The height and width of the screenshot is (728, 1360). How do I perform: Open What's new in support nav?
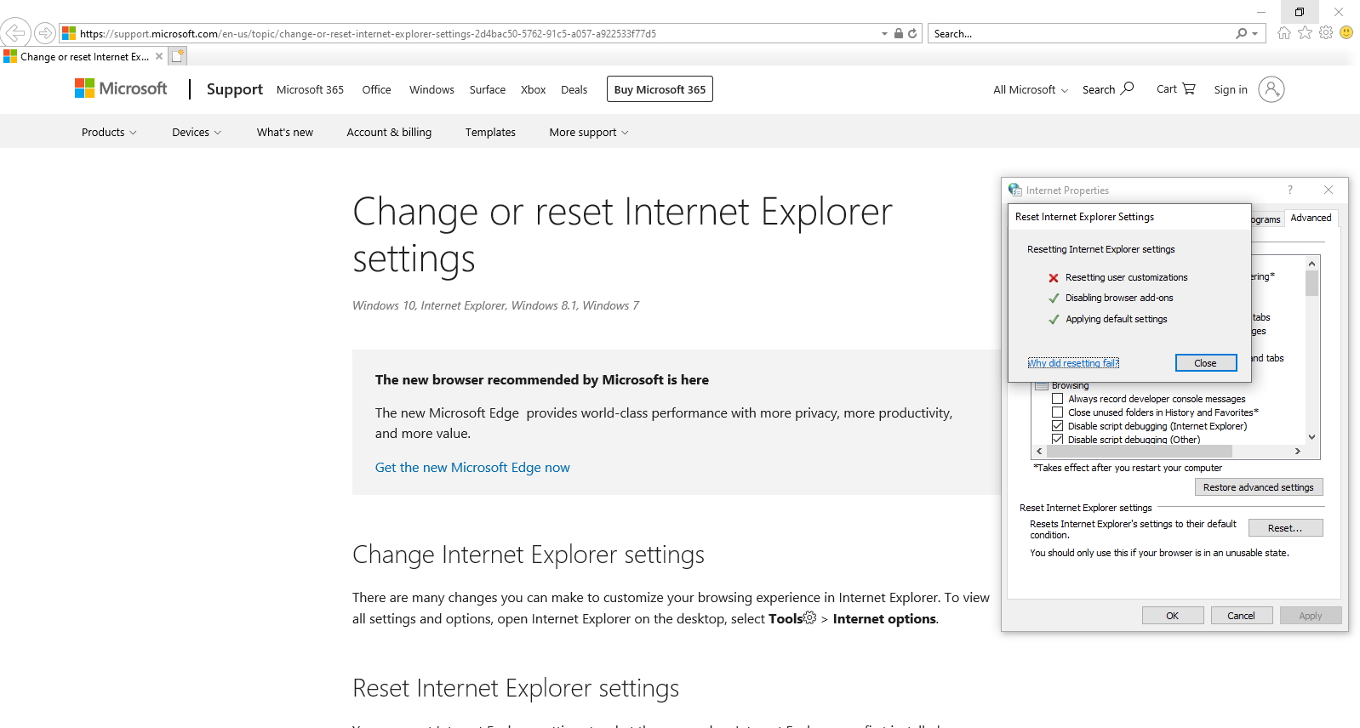click(x=285, y=132)
